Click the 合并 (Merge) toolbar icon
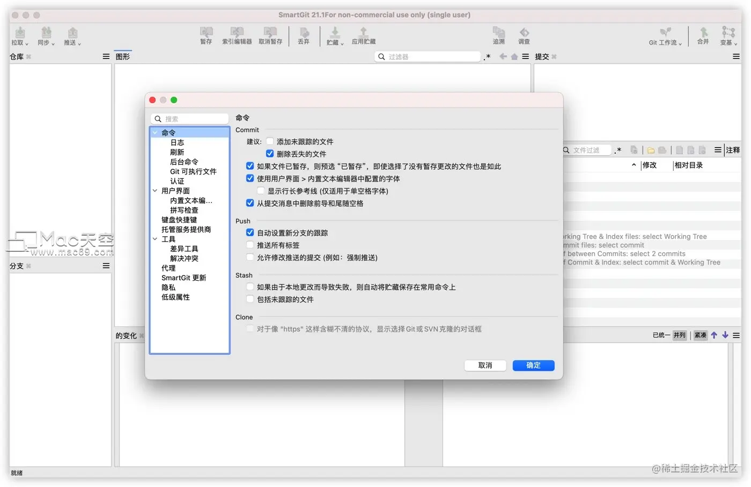The width and height of the screenshot is (751, 487). (x=703, y=32)
